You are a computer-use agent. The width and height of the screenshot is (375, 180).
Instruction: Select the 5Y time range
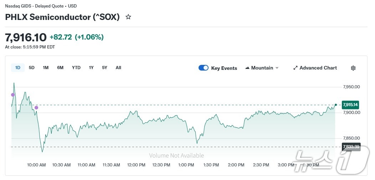point(104,68)
